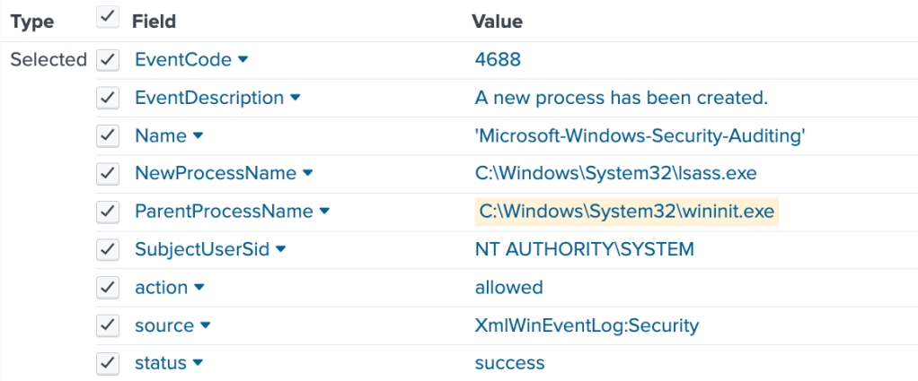Screen dimensions: 918x381
Task: Open the EventCode field dropdown arrow
Action: tap(243, 60)
